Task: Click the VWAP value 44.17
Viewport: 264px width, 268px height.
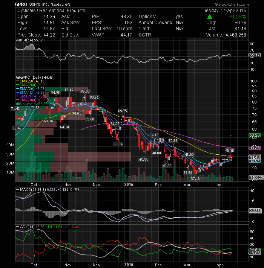Action: (126, 35)
